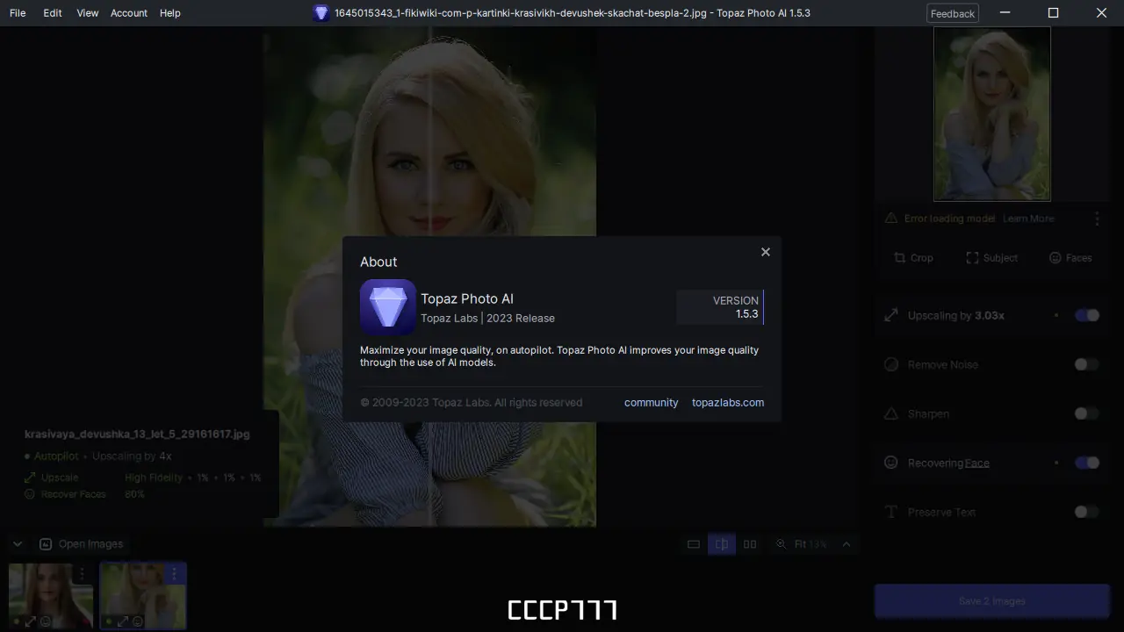Open the View menu
Screen dimensions: 1124x632
(88, 13)
